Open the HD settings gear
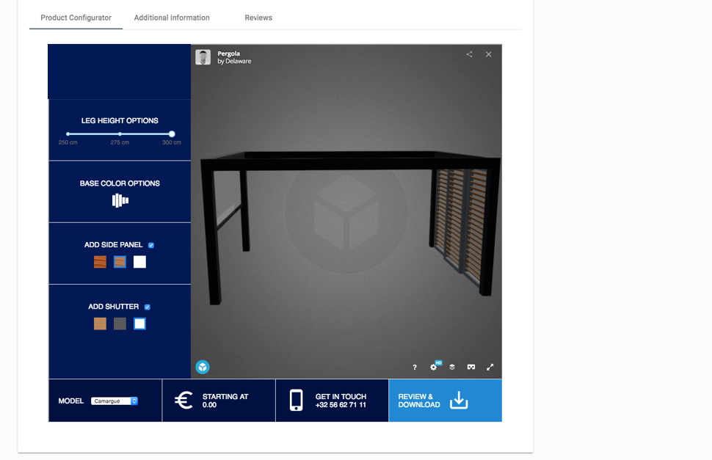Viewport: 712px width, 460px height. [x=434, y=367]
